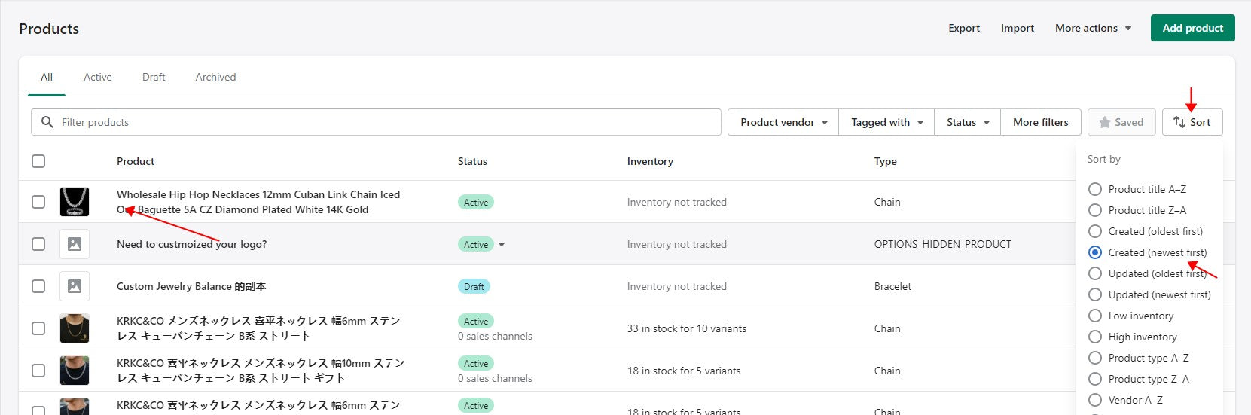
Task: Select Updated (newest first) sort option
Action: [1095, 294]
